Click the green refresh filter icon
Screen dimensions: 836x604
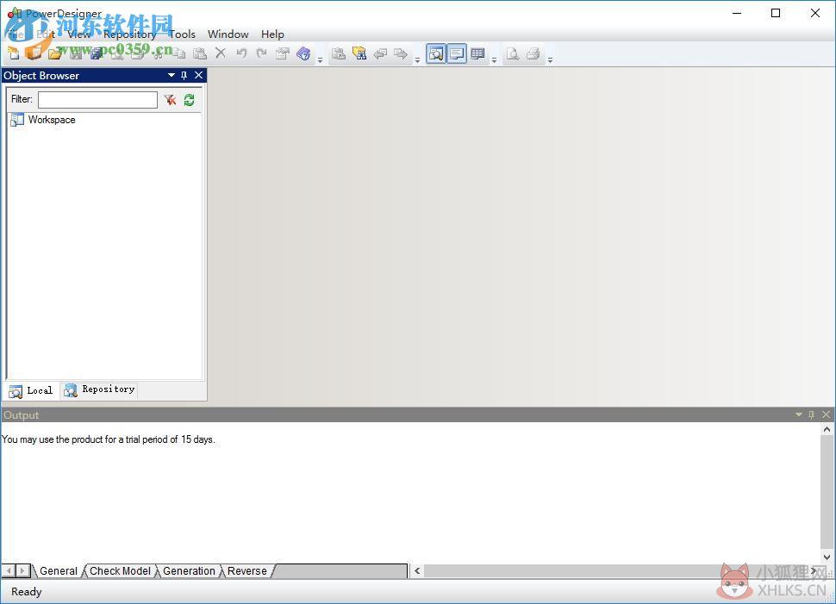click(x=190, y=100)
